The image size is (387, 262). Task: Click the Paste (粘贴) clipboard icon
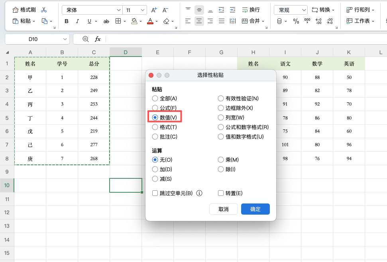(x=15, y=21)
